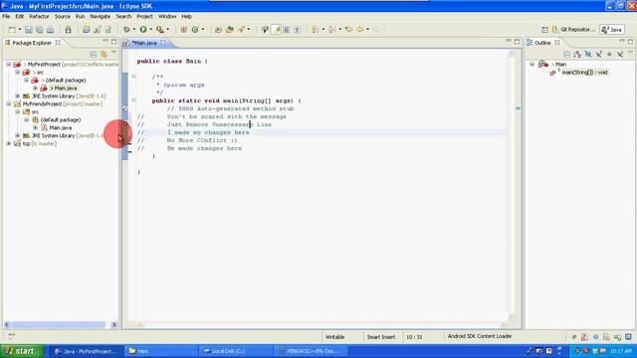Image resolution: width=637 pixels, height=358 pixels.
Task: Expand JRE System Library under MyFirstProject
Action: click(x=18, y=95)
